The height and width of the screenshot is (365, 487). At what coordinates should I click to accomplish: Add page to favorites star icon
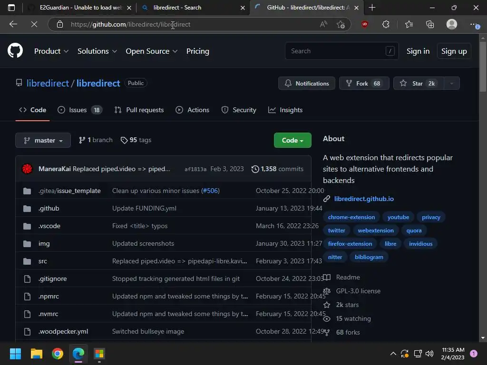coord(341,24)
